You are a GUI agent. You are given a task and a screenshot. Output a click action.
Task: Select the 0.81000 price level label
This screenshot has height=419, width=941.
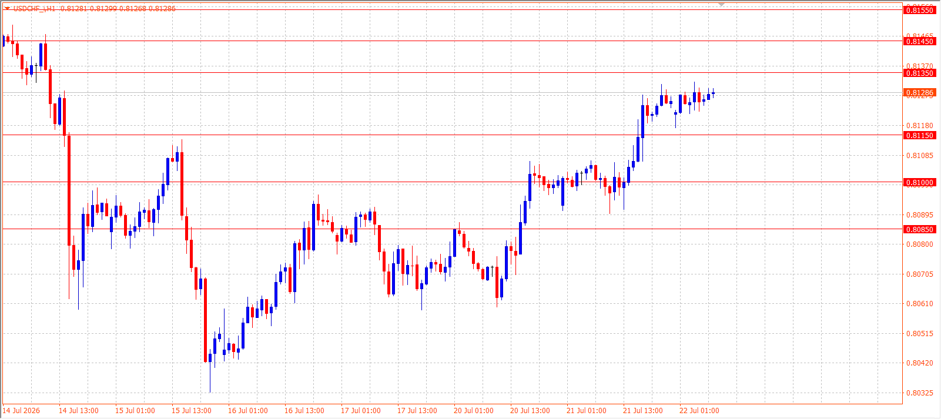pyautogui.click(x=919, y=182)
